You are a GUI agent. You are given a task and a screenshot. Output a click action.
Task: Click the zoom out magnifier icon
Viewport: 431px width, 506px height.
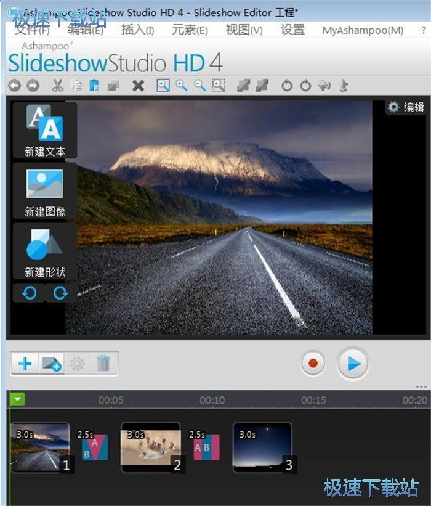click(x=200, y=86)
